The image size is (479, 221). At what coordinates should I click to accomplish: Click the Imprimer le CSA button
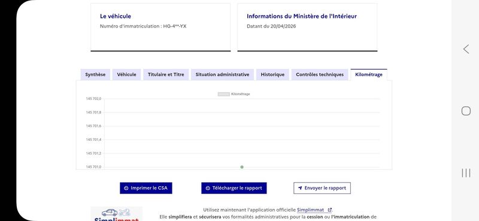tap(145, 188)
